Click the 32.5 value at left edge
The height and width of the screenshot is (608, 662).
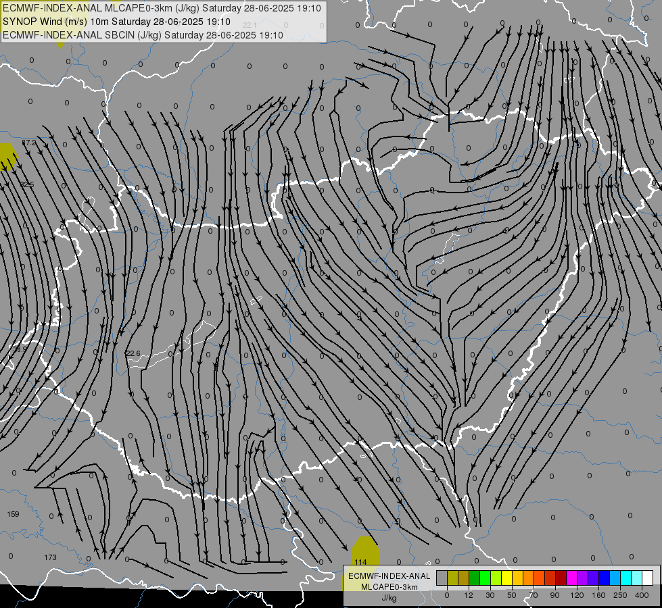27,184
